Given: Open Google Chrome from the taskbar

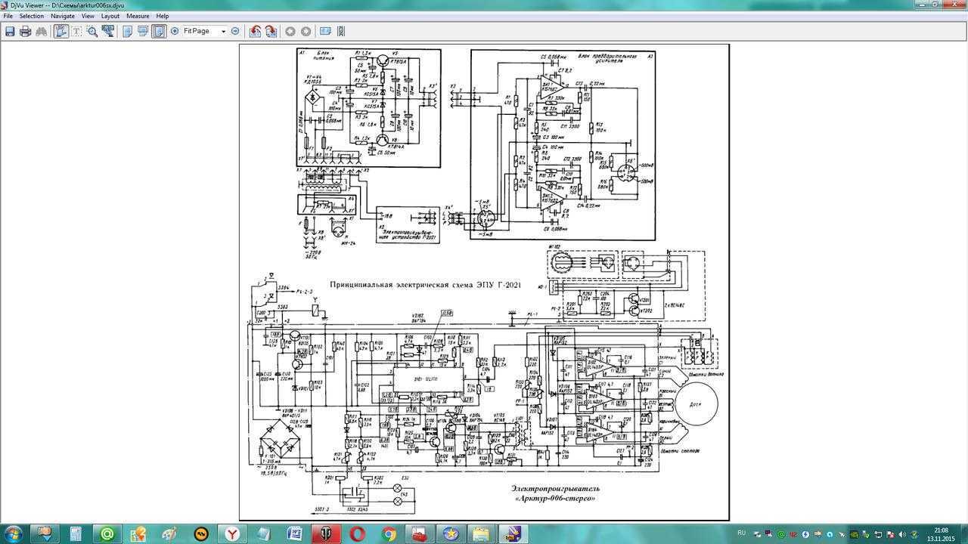Looking at the screenshot, I should click(389, 534).
